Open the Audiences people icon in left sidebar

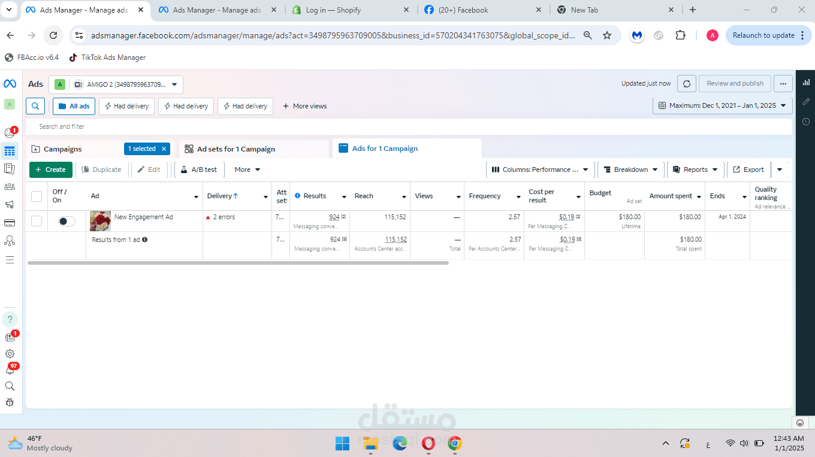10,187
